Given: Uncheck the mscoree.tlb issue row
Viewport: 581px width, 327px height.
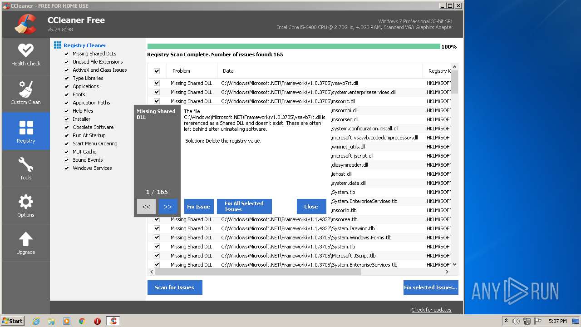Looking at the screenshot, I should click(157, 219).
